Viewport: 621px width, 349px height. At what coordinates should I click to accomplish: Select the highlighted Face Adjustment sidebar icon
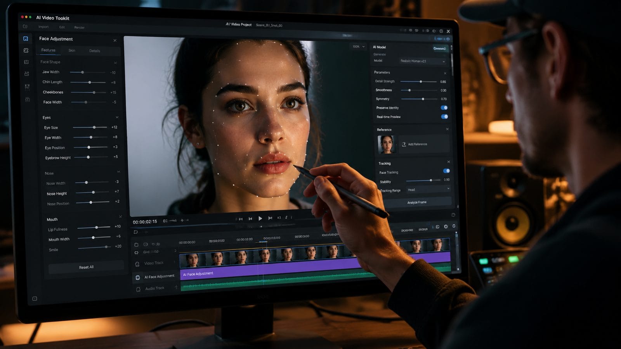click(x=26, y=38)
